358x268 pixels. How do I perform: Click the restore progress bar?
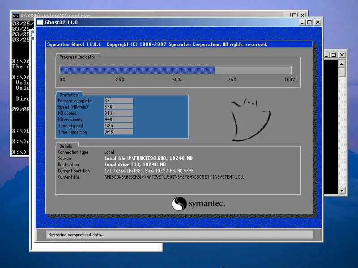click(x=175, y=70)
